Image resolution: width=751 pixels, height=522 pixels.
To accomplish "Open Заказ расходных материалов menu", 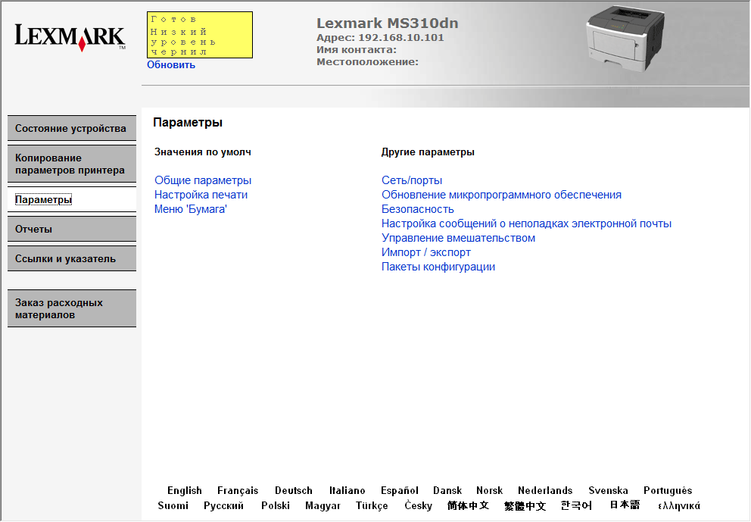I will point(72,308).
